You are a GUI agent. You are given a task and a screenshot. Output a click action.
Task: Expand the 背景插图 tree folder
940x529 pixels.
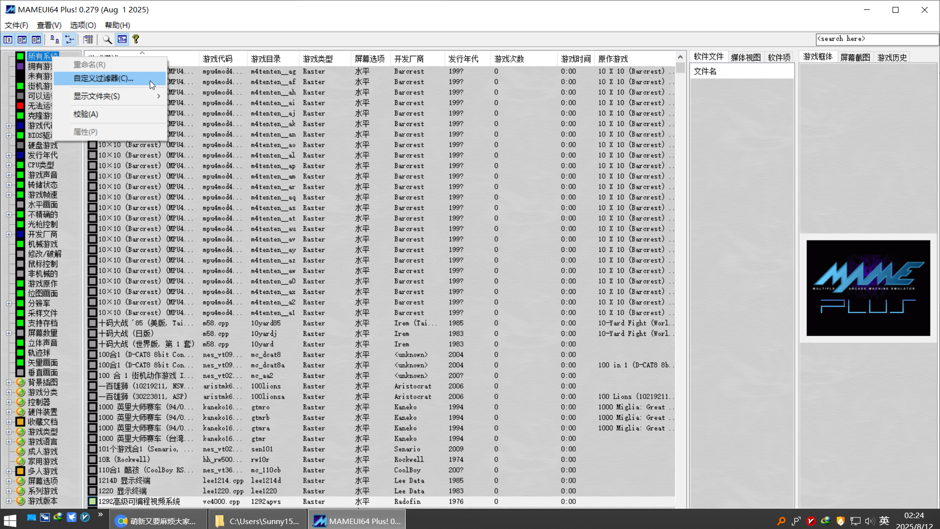coord(9,382)
